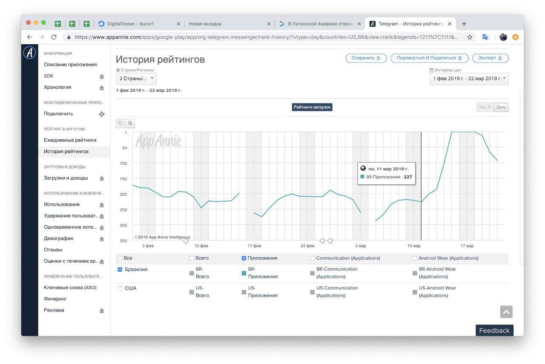Click the lock icon next to Загрузки и доходы
545x364 pixels.
(102, 178)
